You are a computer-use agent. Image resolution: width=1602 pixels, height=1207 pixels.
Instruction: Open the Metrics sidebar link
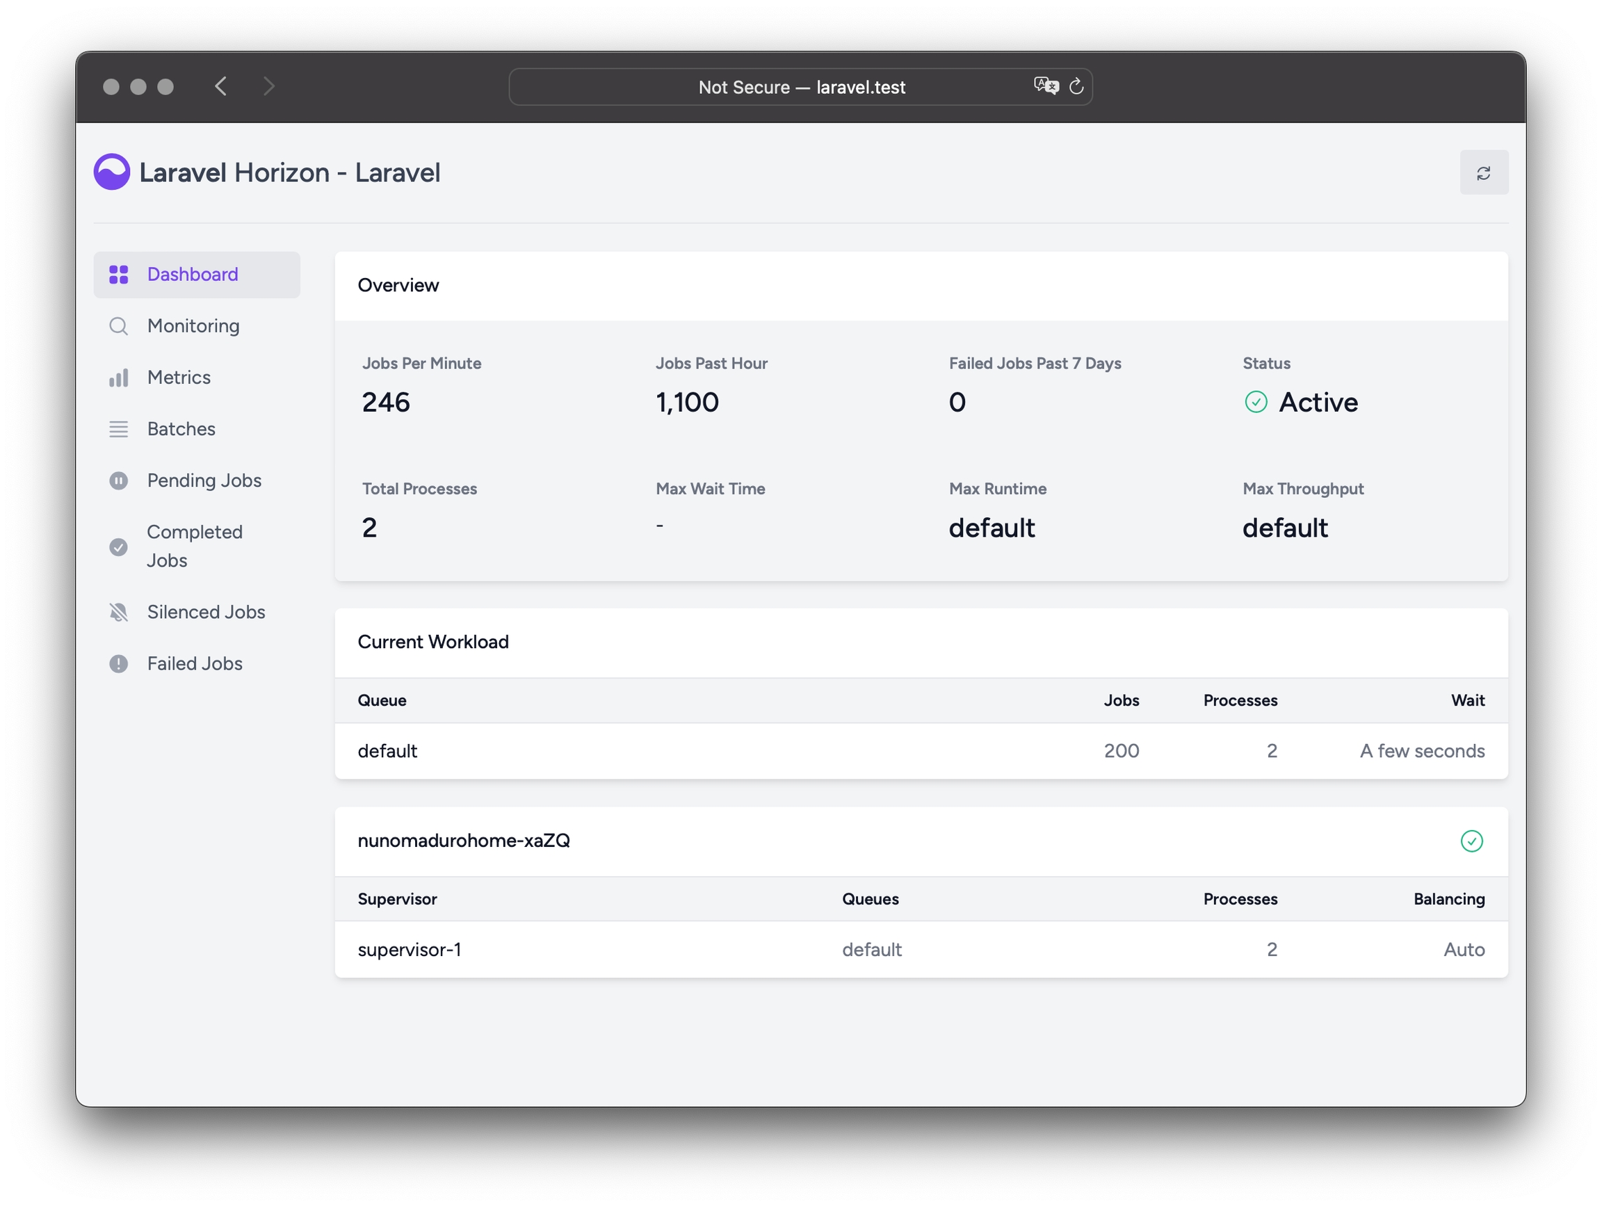pyautogui.click(x=179, y=378)
